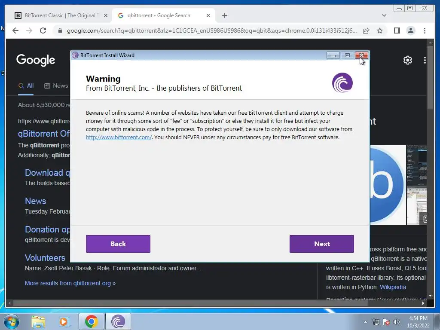The height and width of the screenshot is (330, 440).
Task: Click Chrome icon in taskbar
Action: [91, 321]
